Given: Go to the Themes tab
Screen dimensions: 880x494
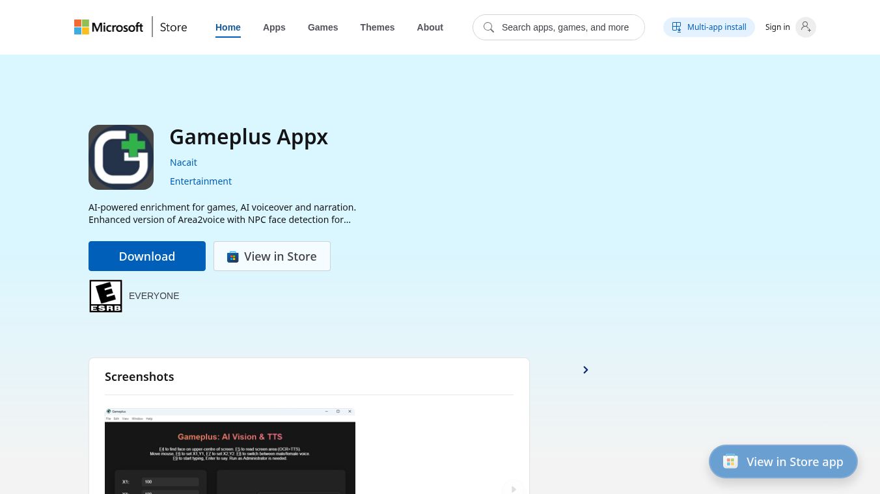Looking at the screenshot, I should click(378, 27).
